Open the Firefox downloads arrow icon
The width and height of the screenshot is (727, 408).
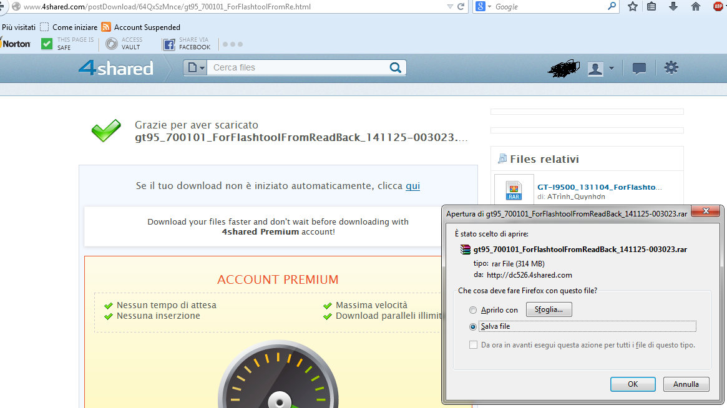click(x=673, y=7)
